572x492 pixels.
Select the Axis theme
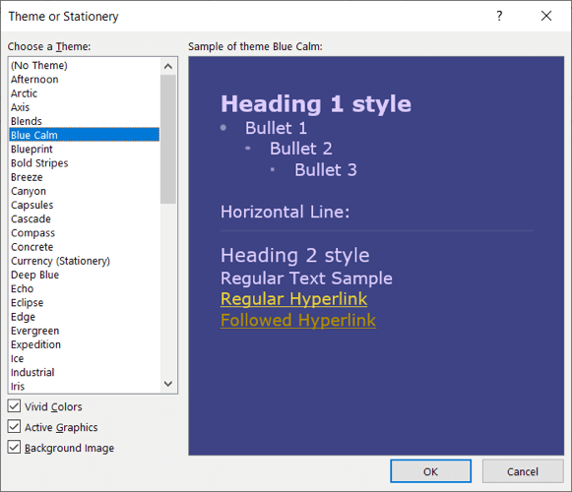click(85, 107)
